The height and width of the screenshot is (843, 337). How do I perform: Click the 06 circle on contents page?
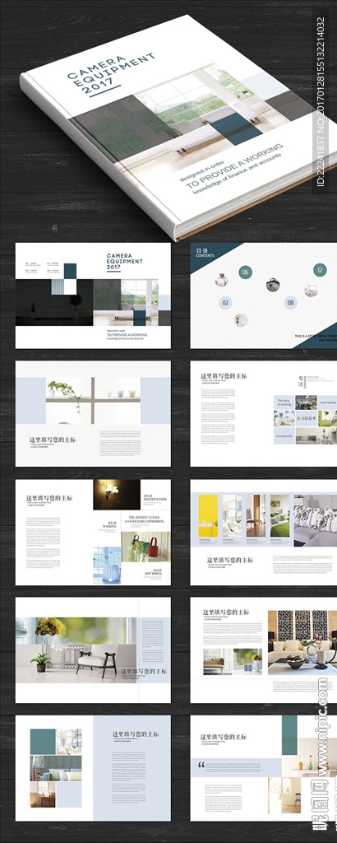[245, 272]
